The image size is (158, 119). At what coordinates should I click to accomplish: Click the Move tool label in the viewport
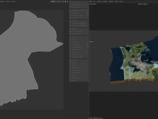[92, 42]
